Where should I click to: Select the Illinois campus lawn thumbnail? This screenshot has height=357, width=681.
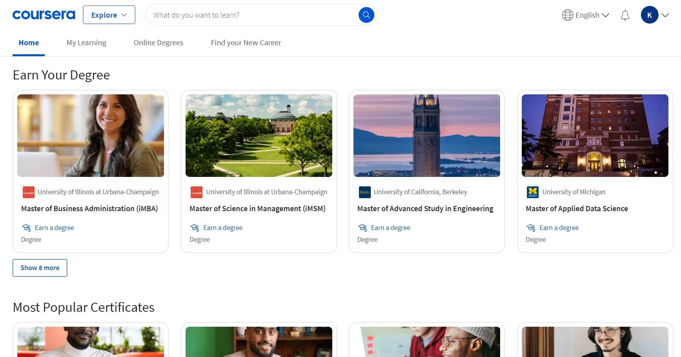point(259,136)
